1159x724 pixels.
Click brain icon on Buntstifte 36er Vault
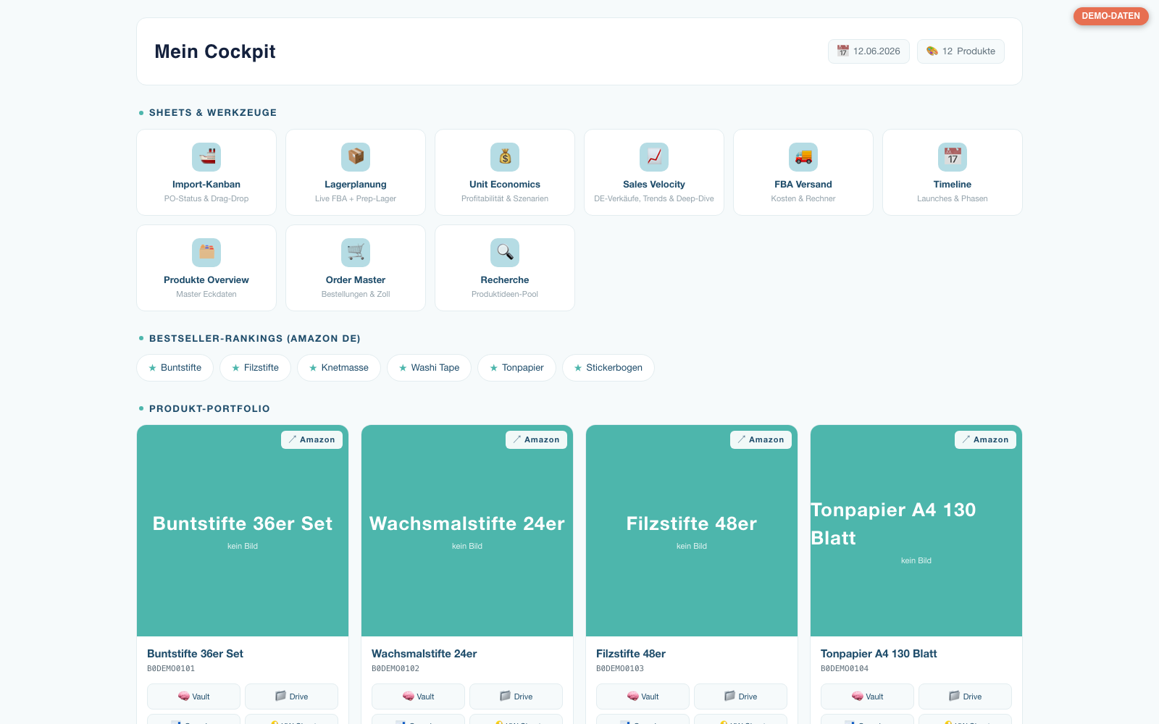click(184, 696)
